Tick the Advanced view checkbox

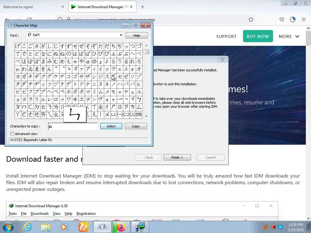tap(12, 134)
